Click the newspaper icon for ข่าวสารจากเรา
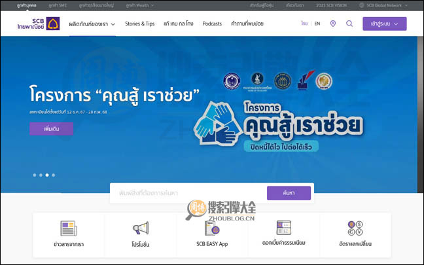 [69, 228]
